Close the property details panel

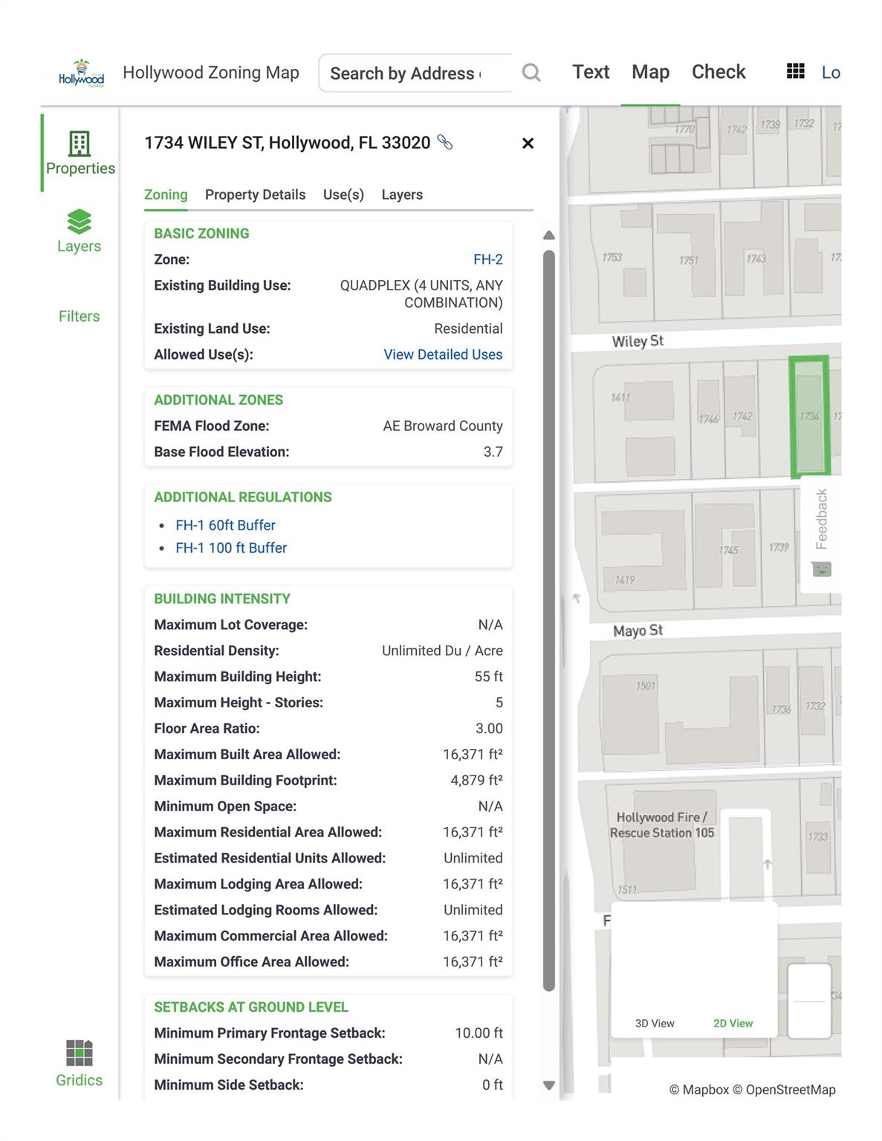click(x=528, y=143)
